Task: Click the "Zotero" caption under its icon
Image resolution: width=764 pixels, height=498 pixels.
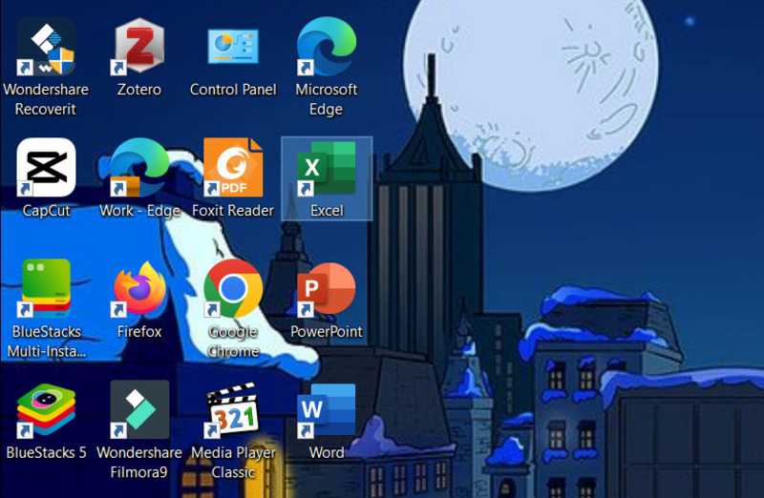Action: [x=139, y=90]
